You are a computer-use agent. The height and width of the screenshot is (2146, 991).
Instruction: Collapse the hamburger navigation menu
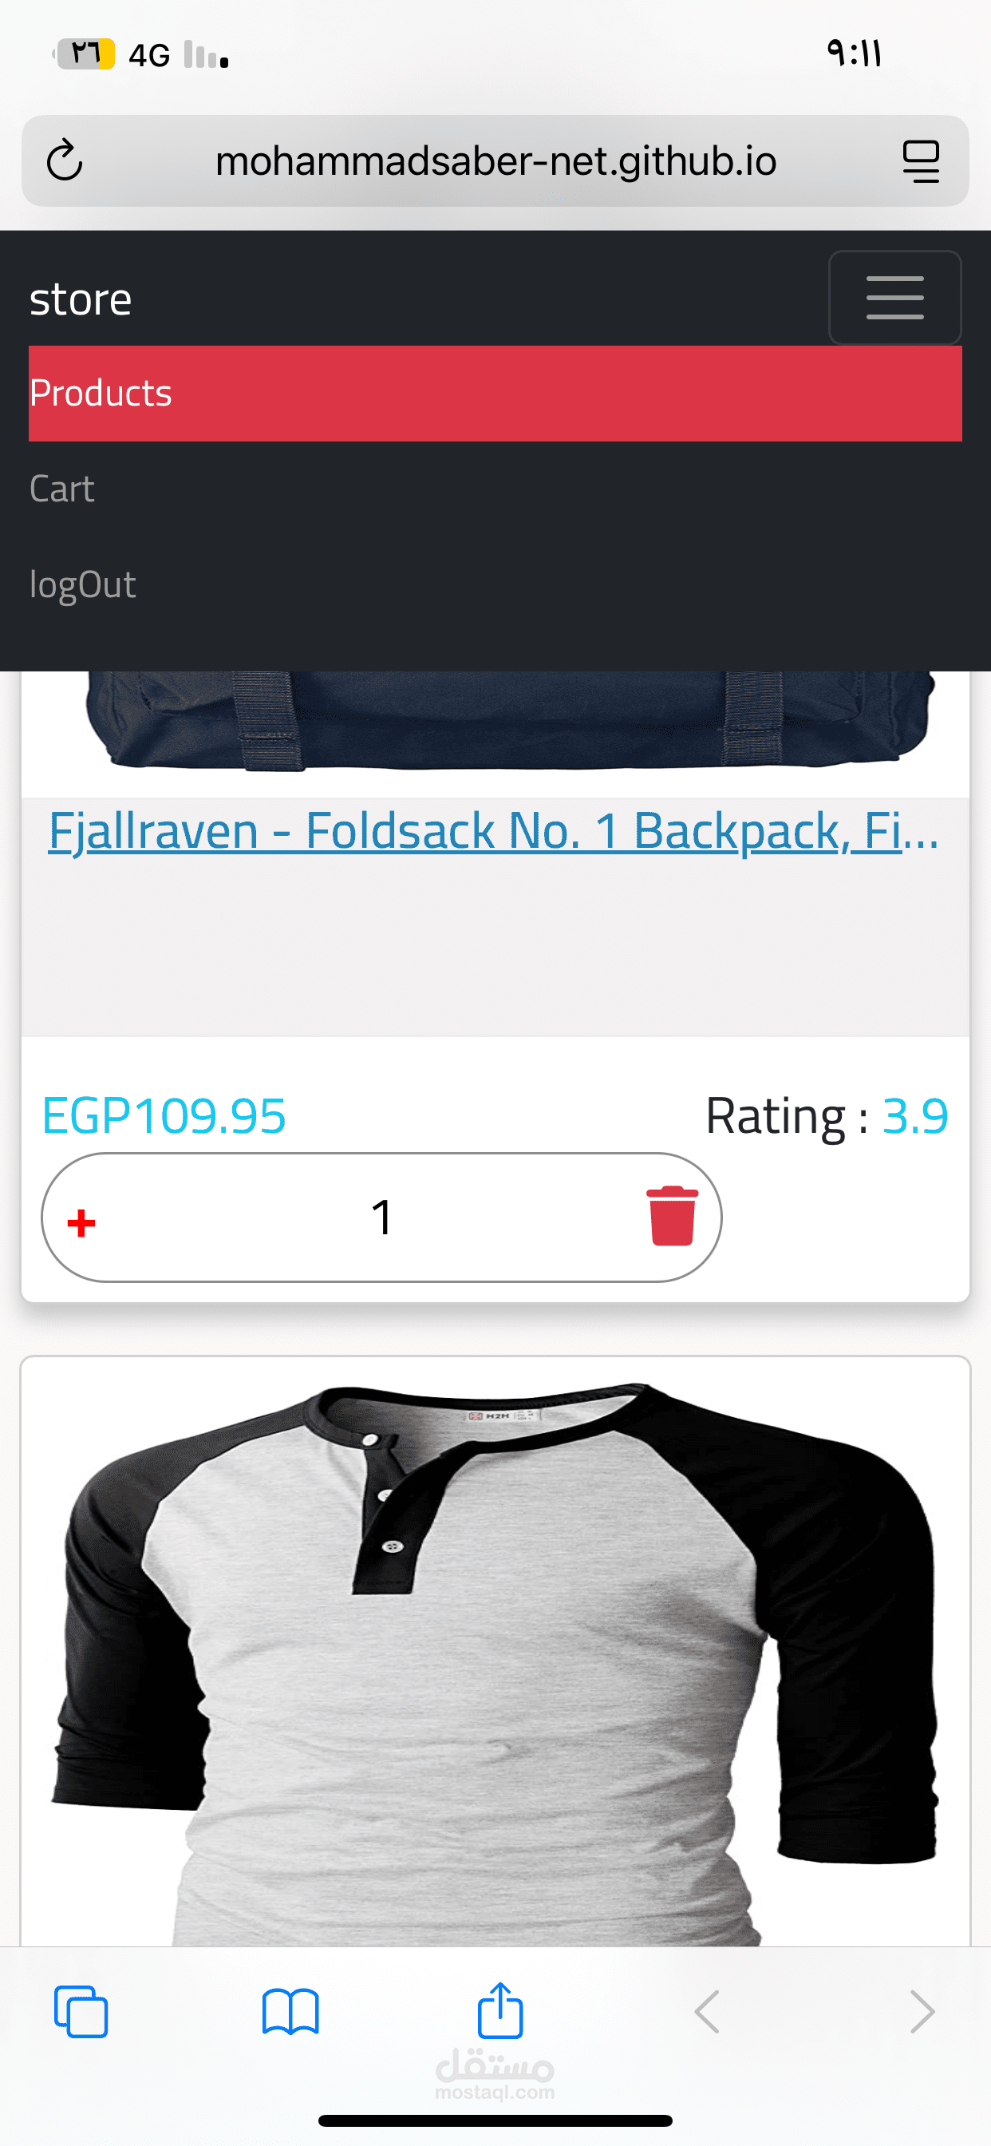click(894, 298)
